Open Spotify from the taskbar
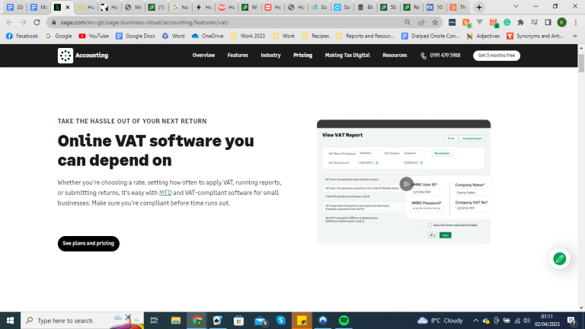Image resolution: width=585 pixels, height=329 pixels. tap(344, 321)
